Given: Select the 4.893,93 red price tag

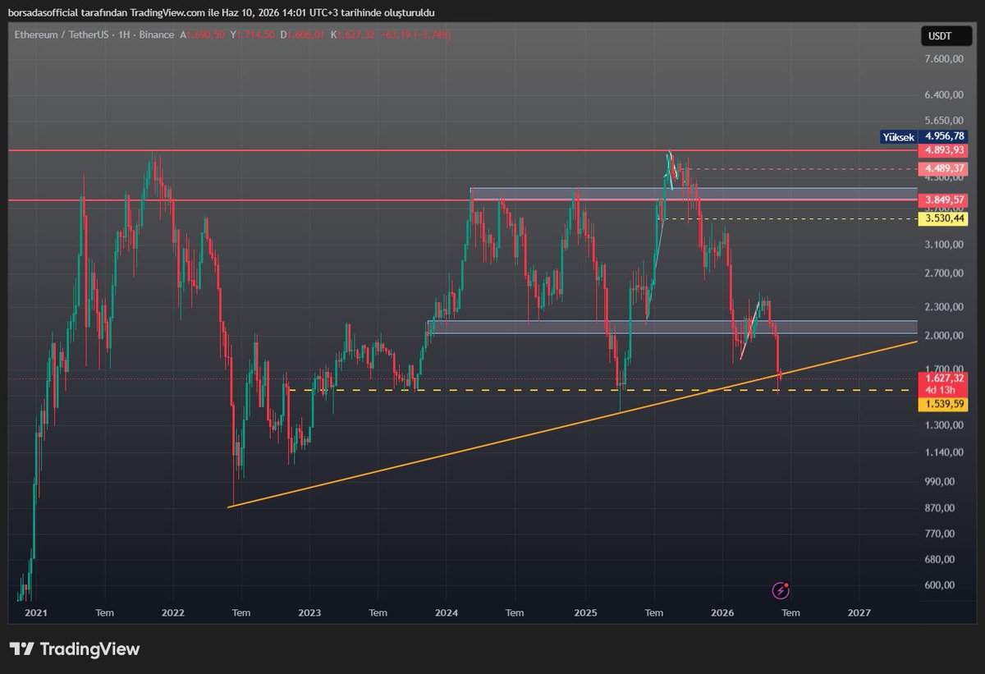Looking at the screenshot, I should pyautogui.click(x=944, y=150).
